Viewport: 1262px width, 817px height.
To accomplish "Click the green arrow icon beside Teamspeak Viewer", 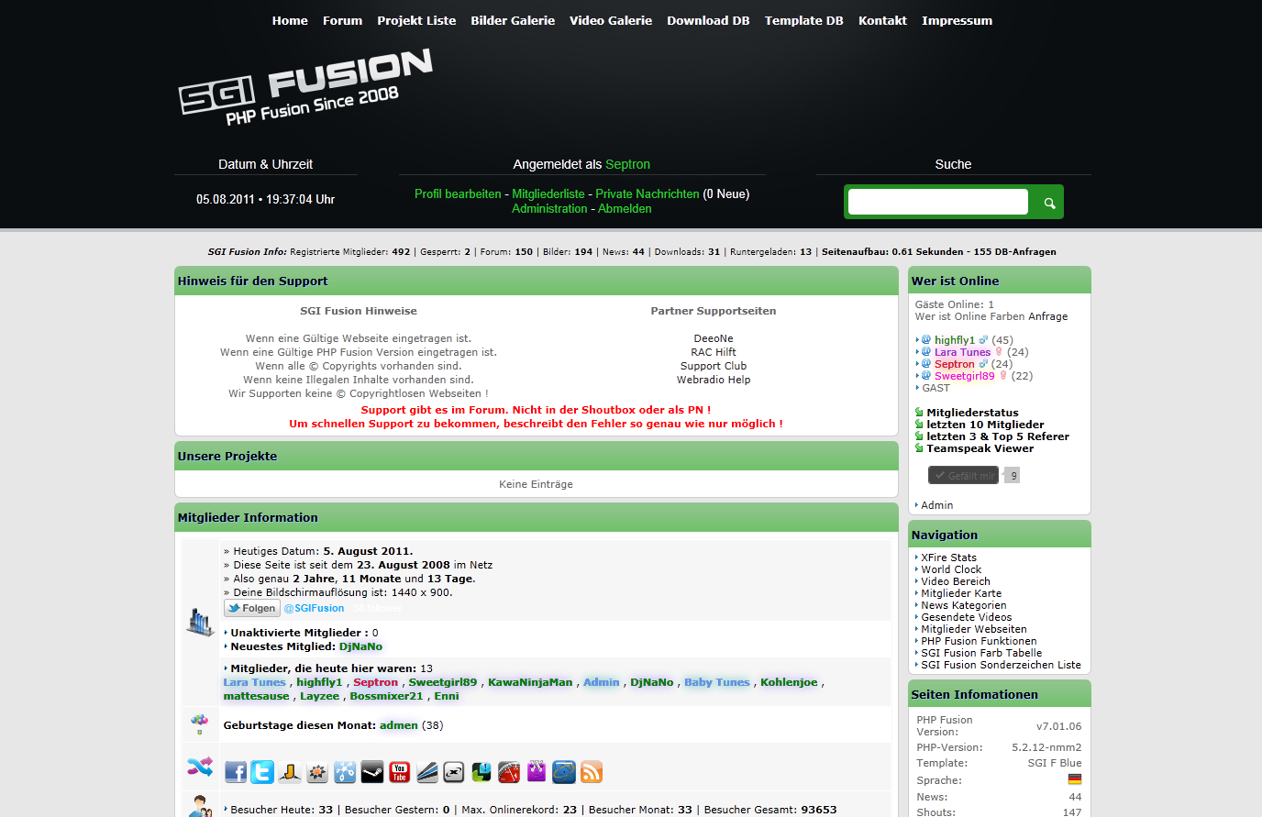I will 919,448.
